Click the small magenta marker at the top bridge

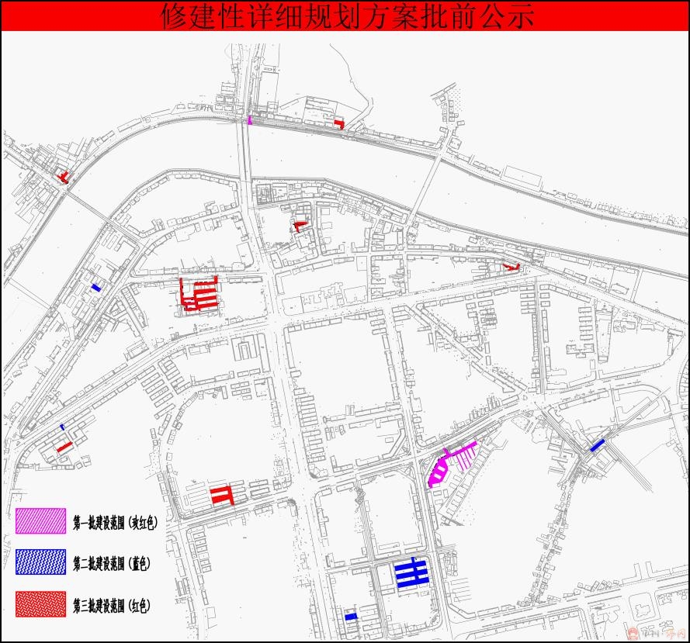(x=250, y=119)
